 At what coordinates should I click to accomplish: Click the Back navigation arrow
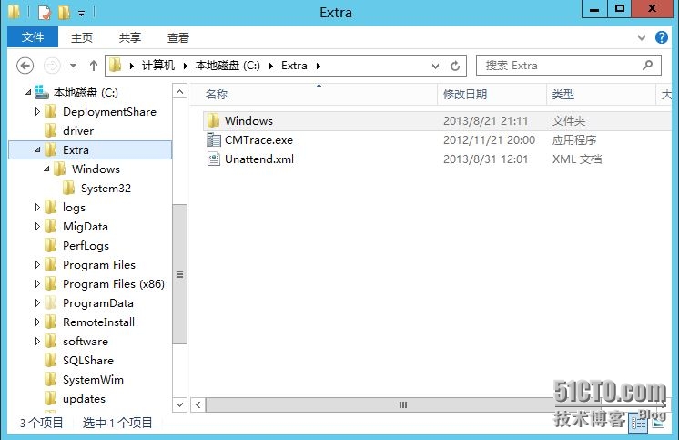tap(25, 66)
